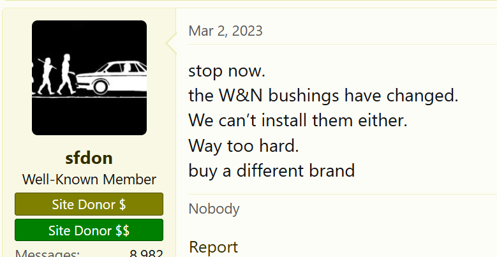The width and height of the screenshot is (497, 257).
Task: Click the Messages label
Action: point(48,253)
